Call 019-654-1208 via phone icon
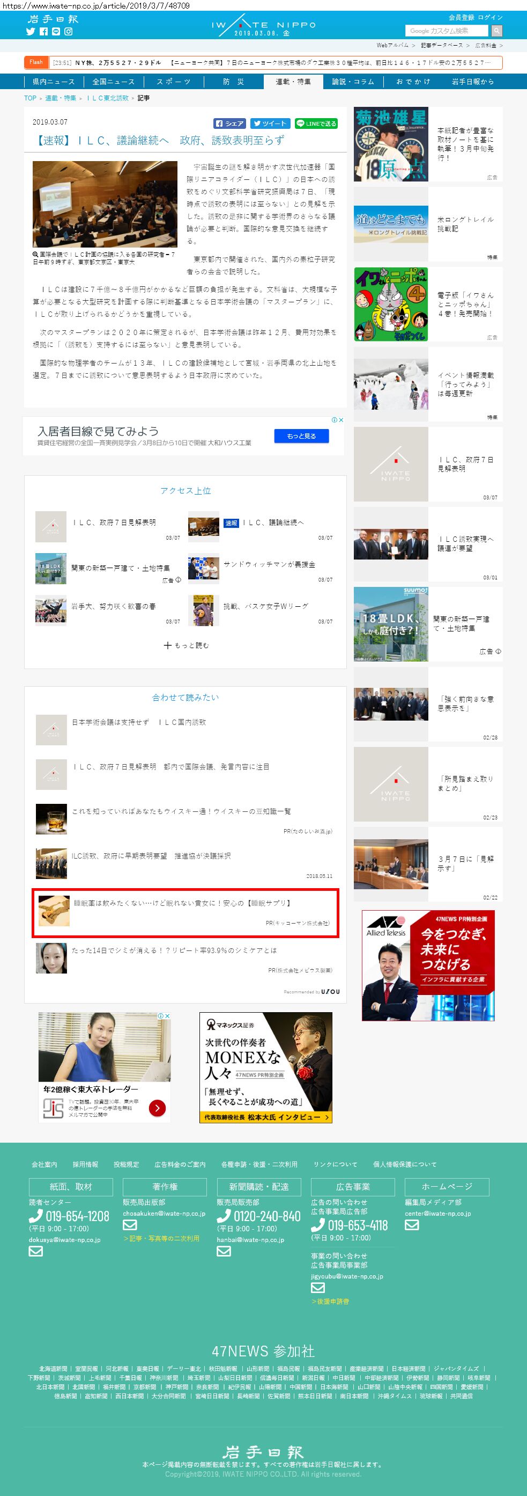Screen dimensions: 527x1496 click(36, 1216)
